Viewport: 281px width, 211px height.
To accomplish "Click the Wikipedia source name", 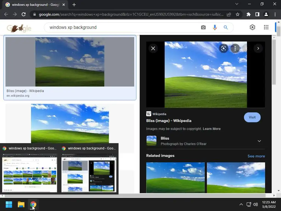I will 159,114.
